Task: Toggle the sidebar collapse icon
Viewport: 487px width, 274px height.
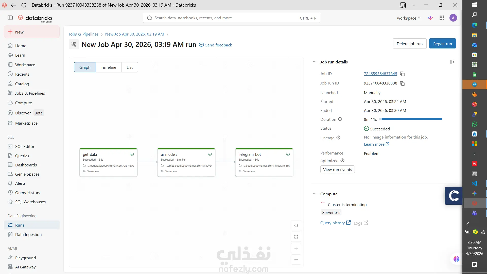Action: [x=10, y=18]
